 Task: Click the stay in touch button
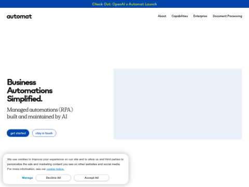[x=44, y=133]
